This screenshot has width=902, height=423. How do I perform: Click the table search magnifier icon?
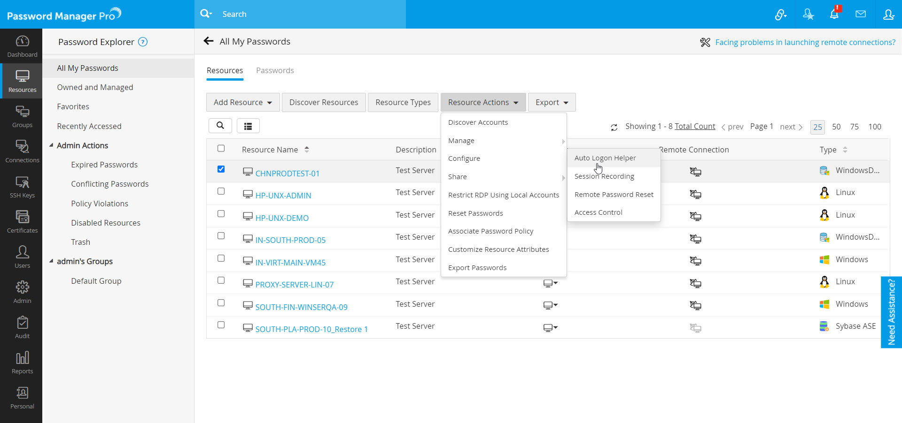[x=220, y=126]
